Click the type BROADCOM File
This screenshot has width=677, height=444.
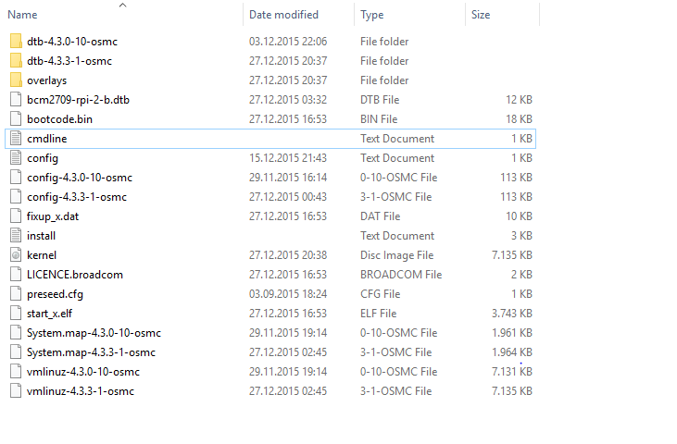pos(401,275)
